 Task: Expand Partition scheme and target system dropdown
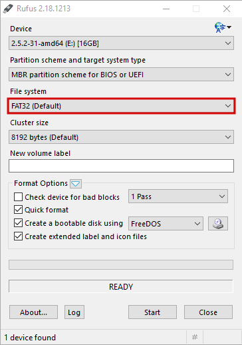121,75
